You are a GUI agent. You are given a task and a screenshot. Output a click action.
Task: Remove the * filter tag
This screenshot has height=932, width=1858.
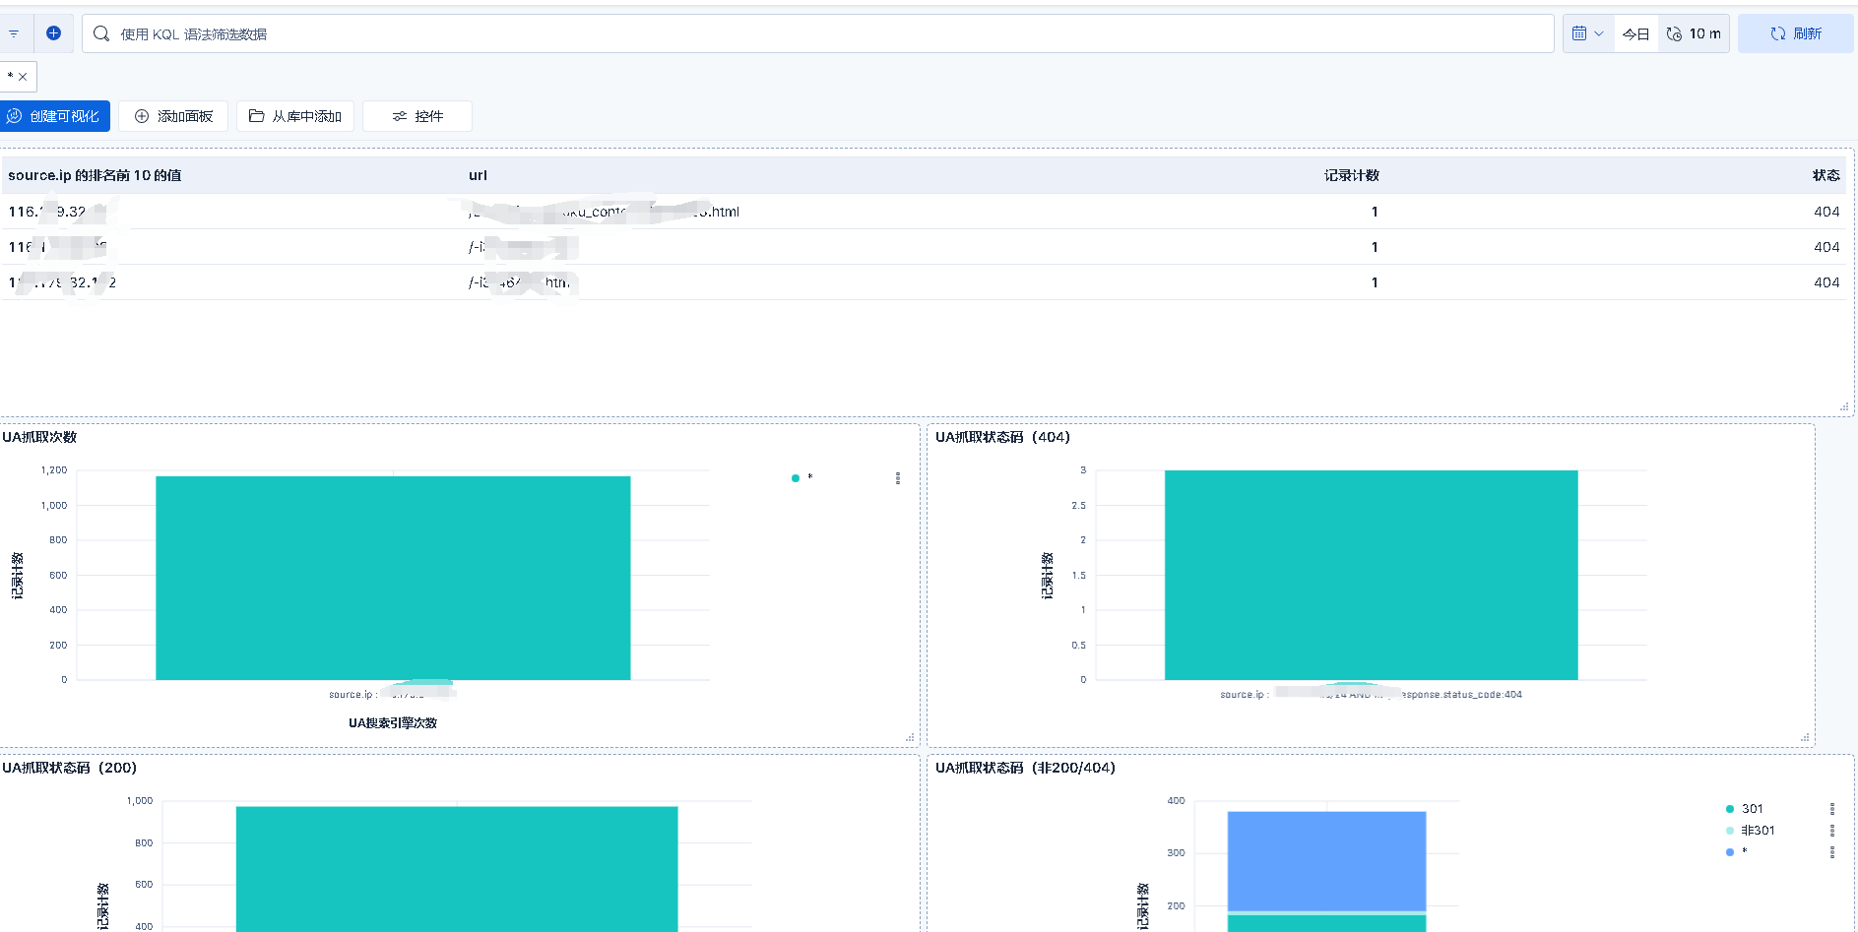pyautogui.click(x=23, y=77)
